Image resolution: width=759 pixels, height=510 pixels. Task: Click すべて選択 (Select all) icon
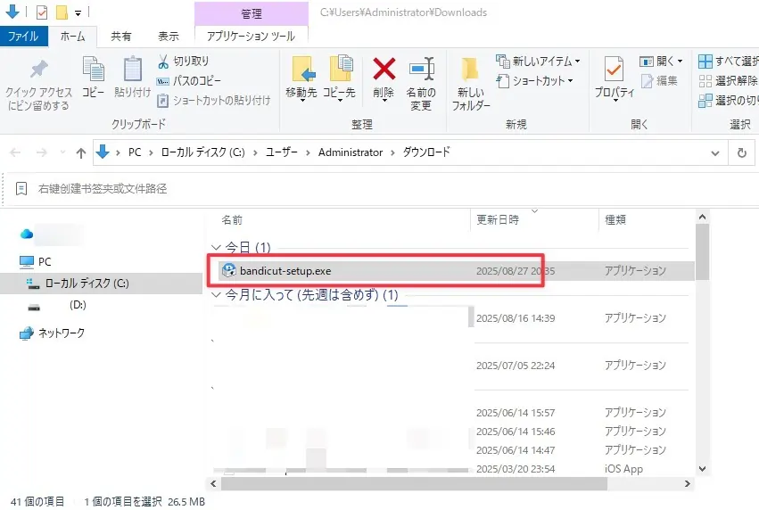705,62
